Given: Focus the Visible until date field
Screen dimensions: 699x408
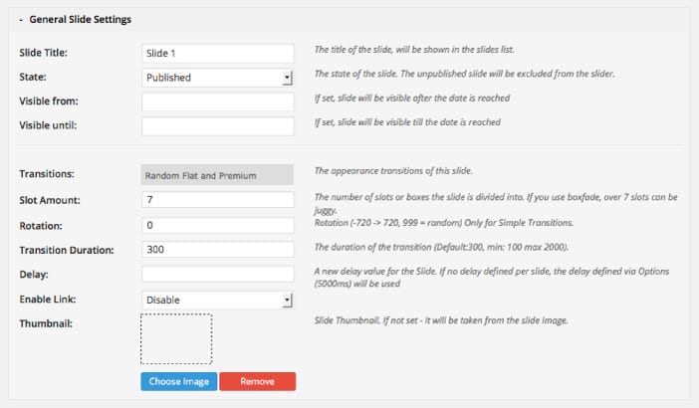Looking at the screenshot, I should (x=218, y=126).
